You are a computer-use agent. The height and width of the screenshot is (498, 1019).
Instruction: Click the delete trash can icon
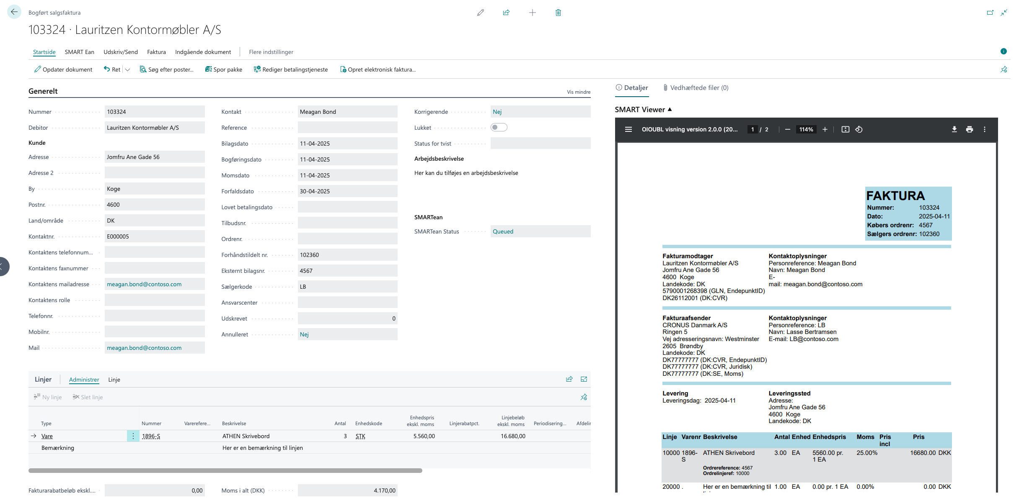558,13
